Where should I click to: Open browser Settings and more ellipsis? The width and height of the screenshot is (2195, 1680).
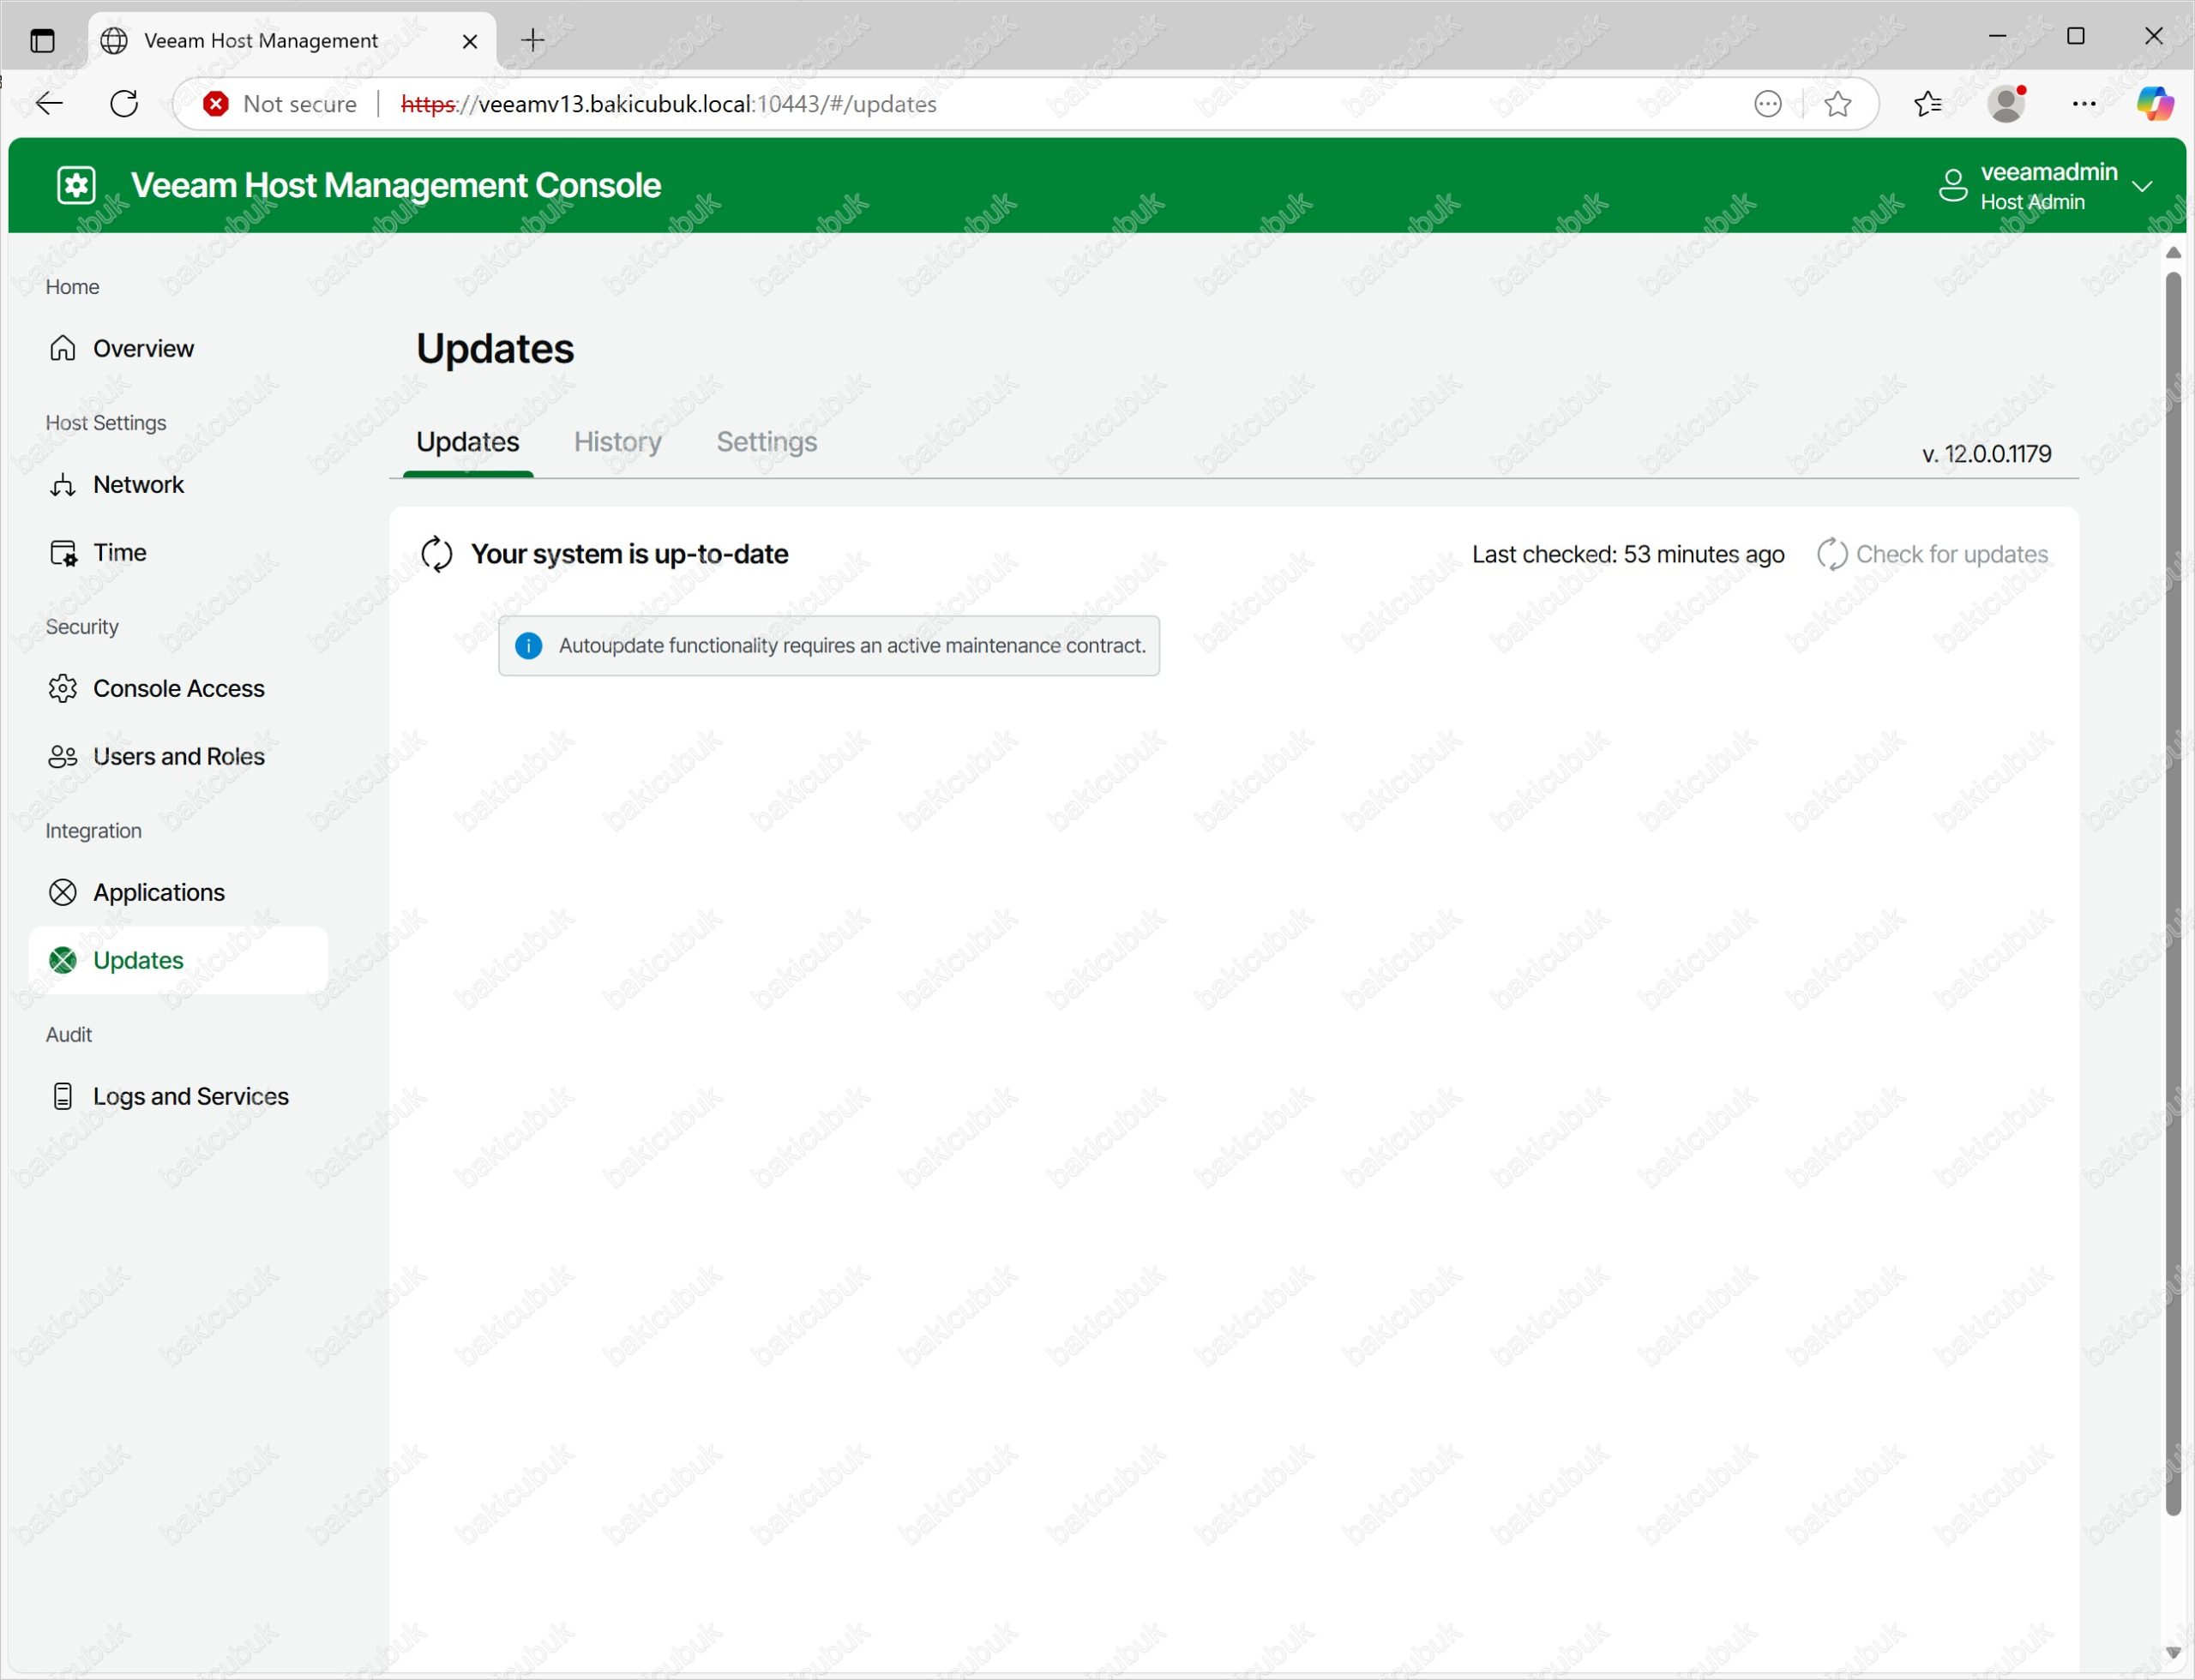coord(2084,104)
